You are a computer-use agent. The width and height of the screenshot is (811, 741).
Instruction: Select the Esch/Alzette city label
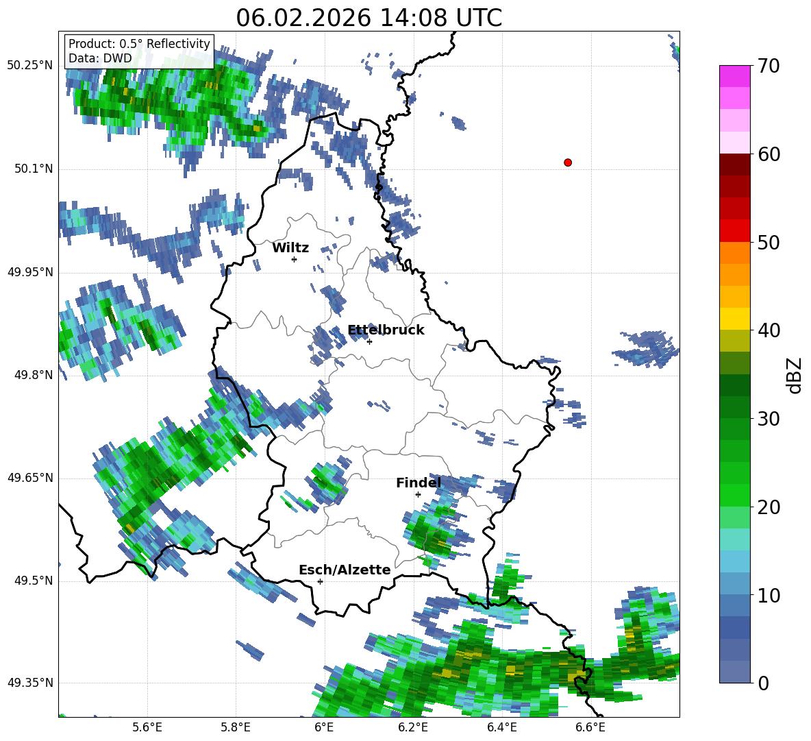(x=345, y=570)
